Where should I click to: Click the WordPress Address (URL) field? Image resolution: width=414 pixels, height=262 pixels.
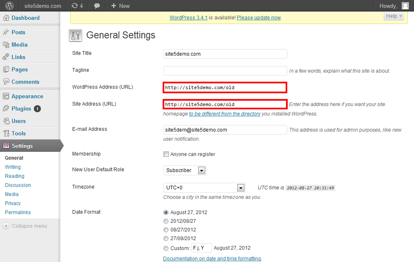pyautogui.click(x=225, y=87)
